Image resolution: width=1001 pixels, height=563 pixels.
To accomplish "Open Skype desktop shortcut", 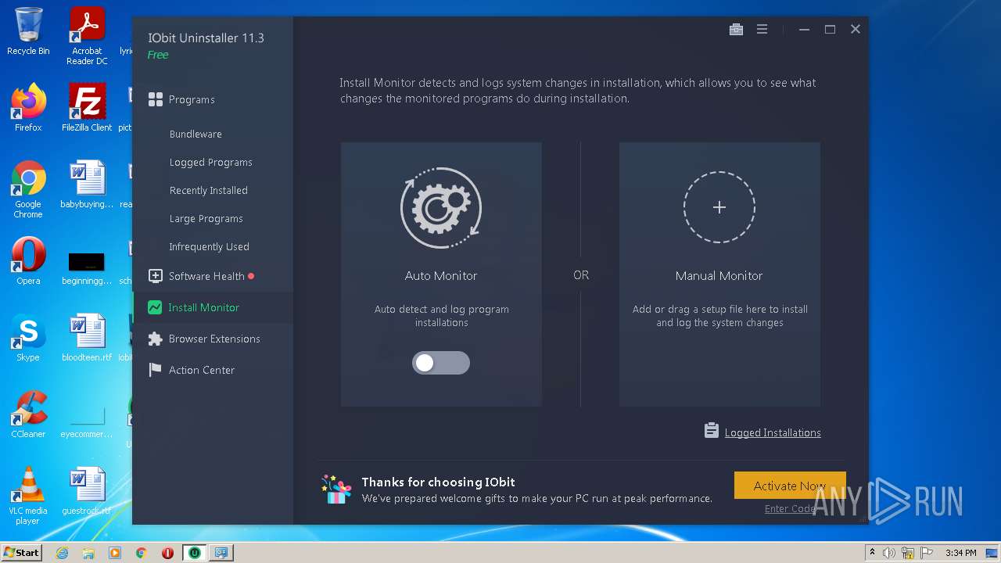I will coord(28,338).
